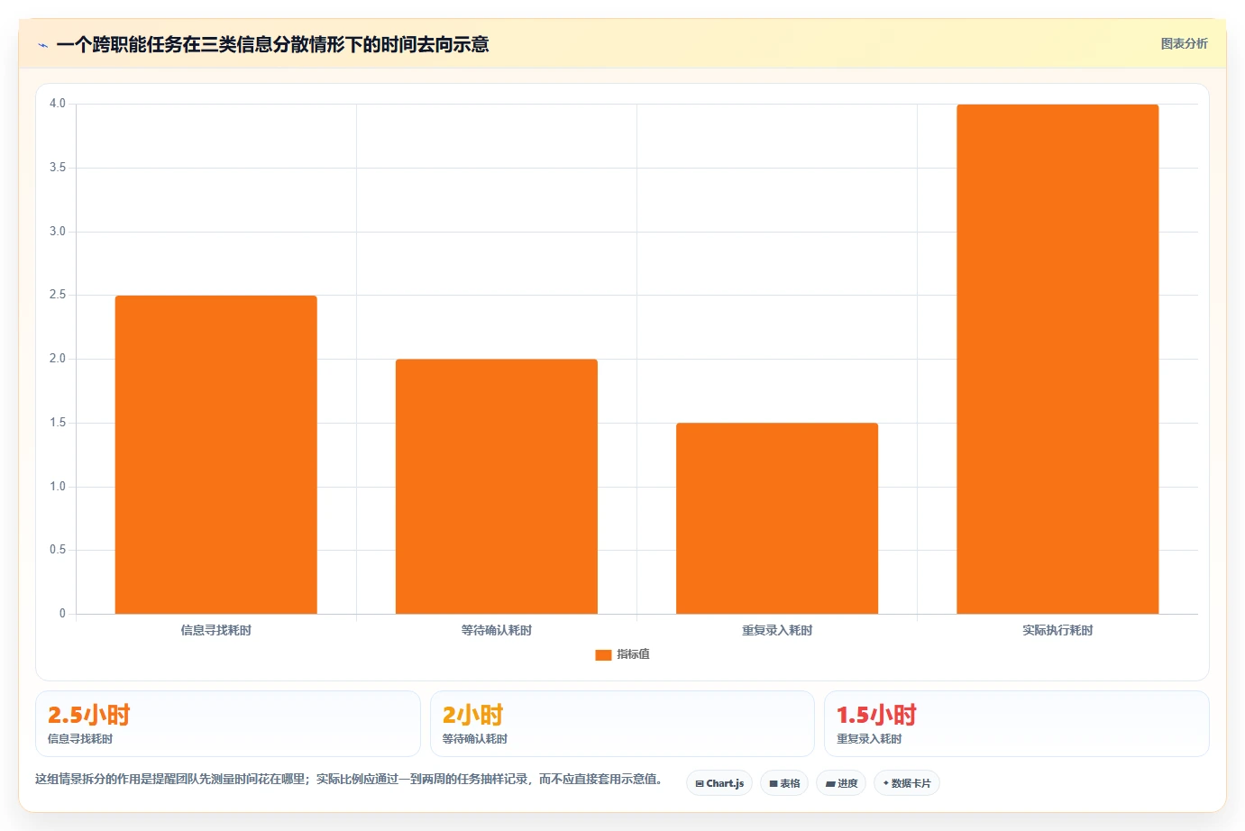Click the 信息寻找耗时 x-axis label
The height and width of the screenshot is (831, 1245).
tap(215, 630)
